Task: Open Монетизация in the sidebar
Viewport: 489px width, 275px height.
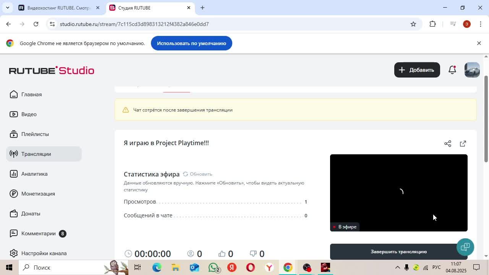Action: point(44,194)
